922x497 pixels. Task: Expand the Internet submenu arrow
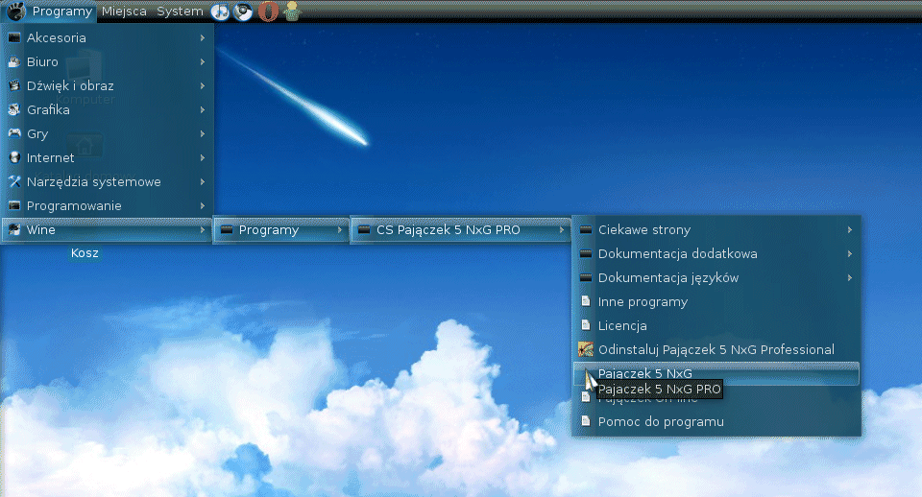coord(203,157)
